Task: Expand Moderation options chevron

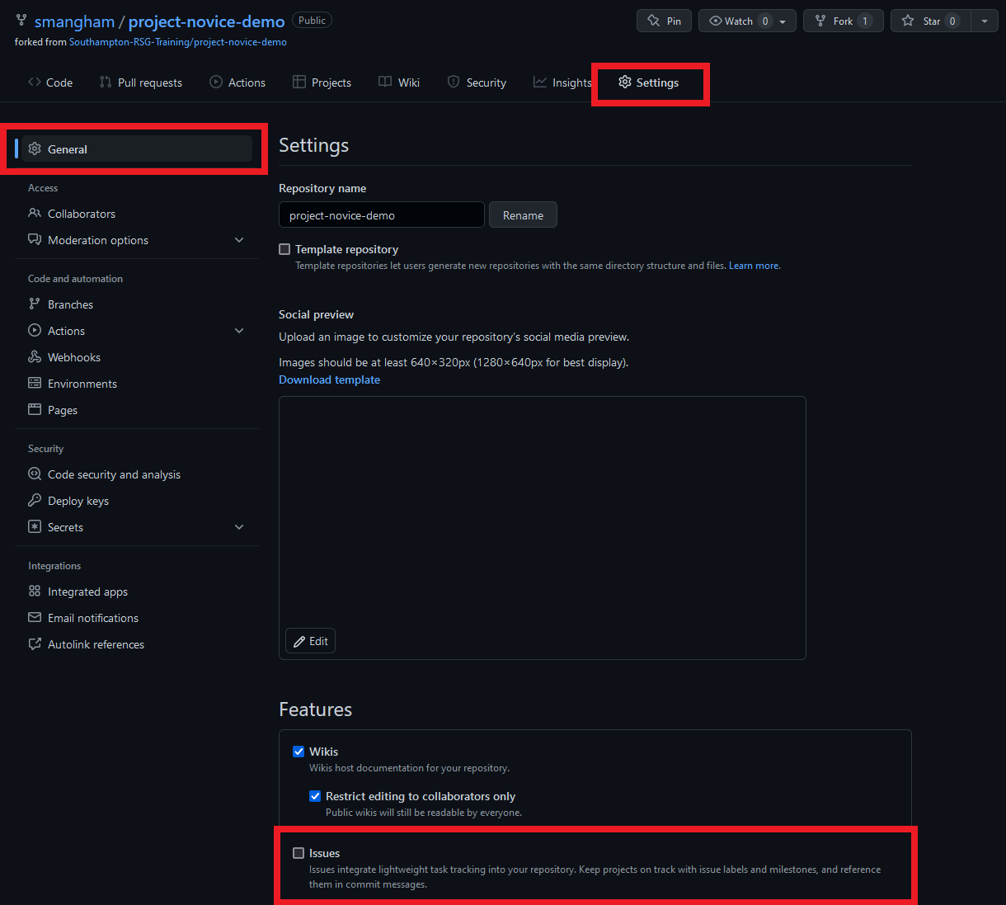Action: pos(239,240)
